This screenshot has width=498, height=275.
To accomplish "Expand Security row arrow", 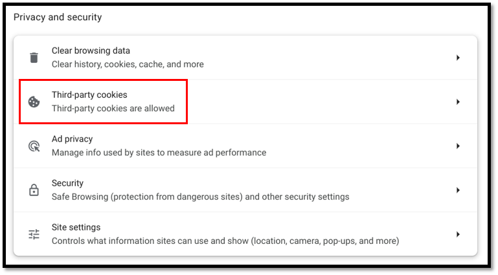I will (457, 190).
